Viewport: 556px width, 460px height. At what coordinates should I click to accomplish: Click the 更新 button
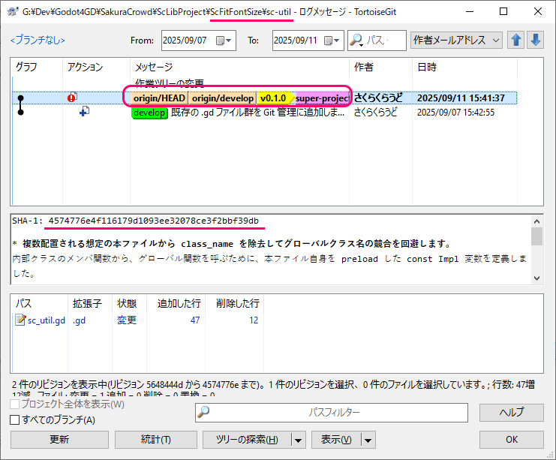click(x=59, y=439)
